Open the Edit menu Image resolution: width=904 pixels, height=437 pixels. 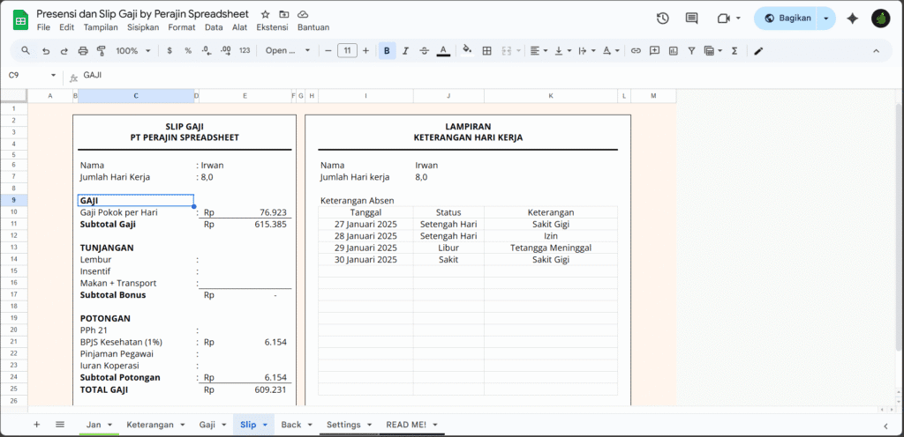(66, 27)
